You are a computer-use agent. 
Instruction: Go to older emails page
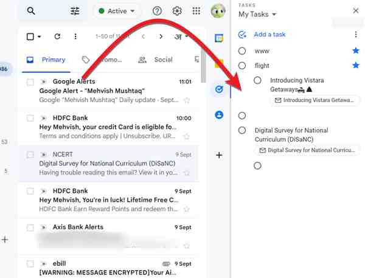point(161,36)
